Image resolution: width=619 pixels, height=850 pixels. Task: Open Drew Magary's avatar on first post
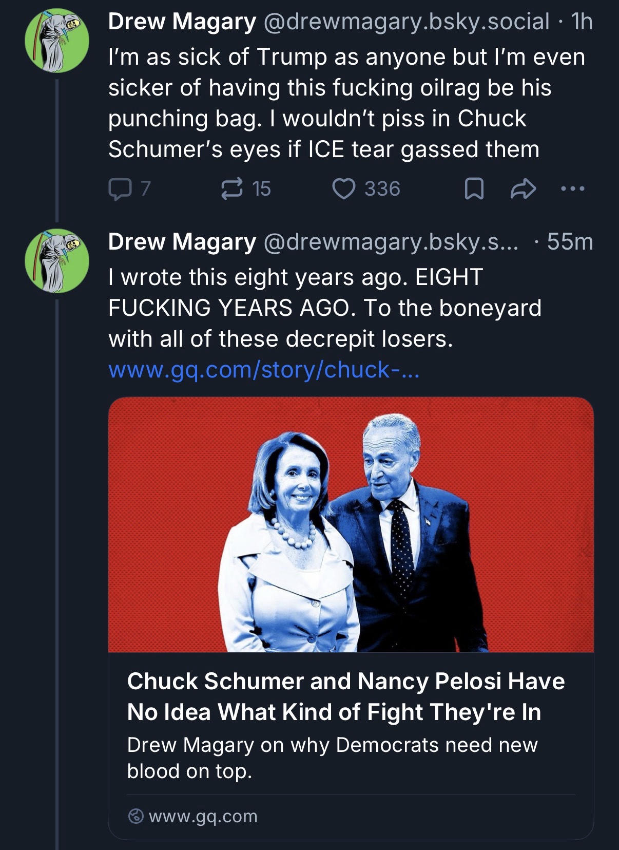click(57, 41)
